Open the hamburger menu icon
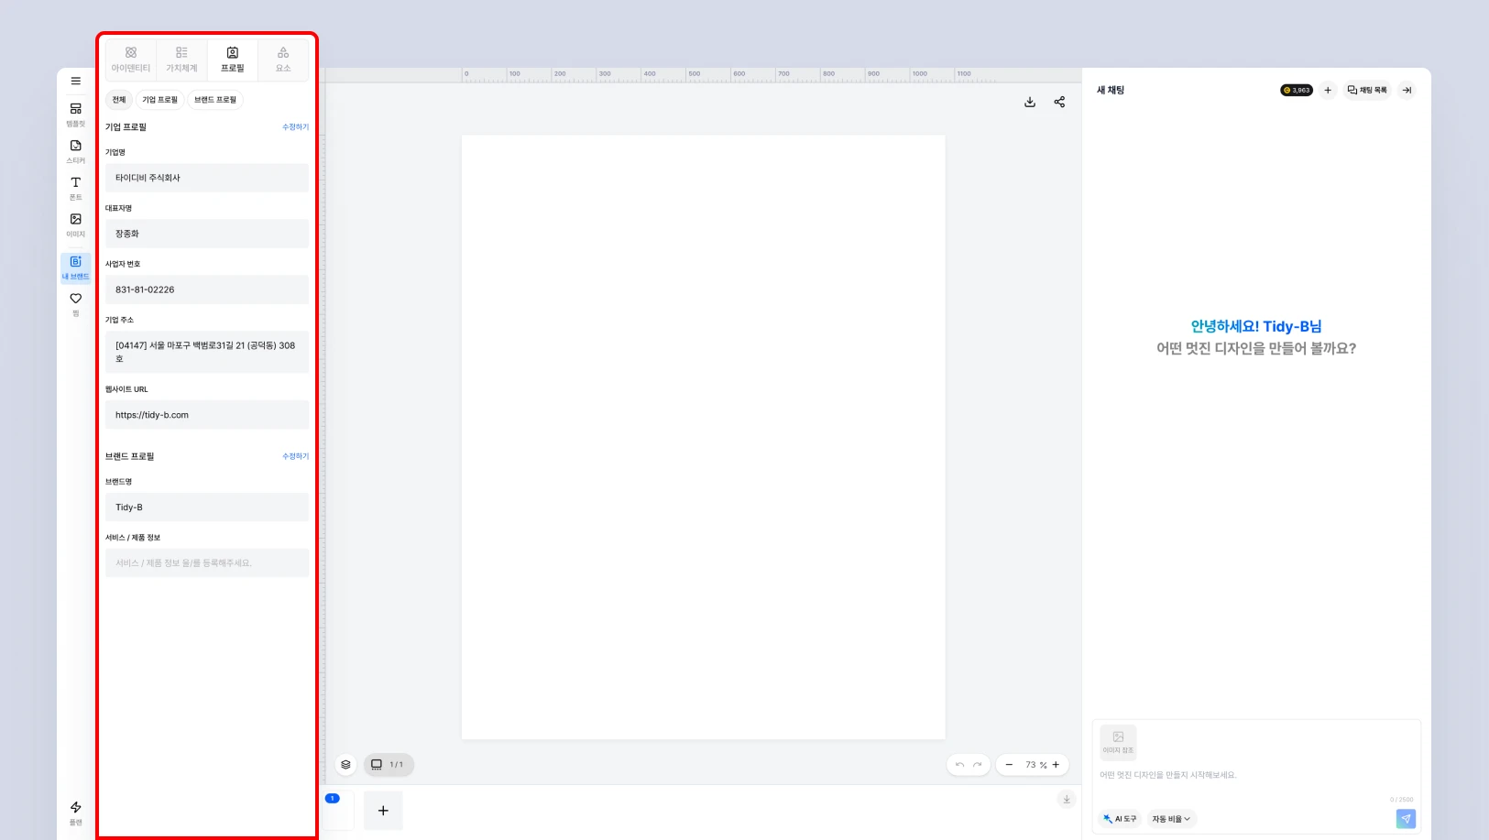 pyautogui.click(x=75, y=81)
